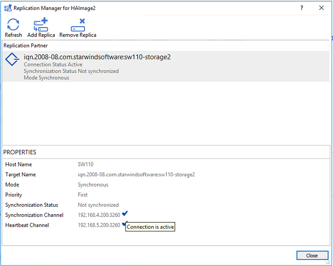
Task: Click the Not synchronized property value
Action: point(99,205)
